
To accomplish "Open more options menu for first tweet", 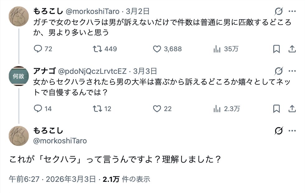I will (292, 11).
